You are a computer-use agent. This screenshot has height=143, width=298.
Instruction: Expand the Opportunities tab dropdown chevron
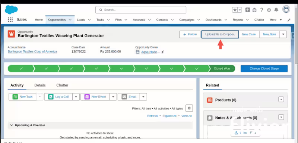click(70, 20)
